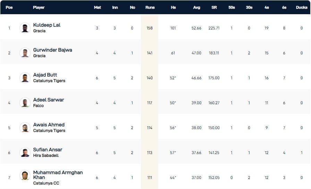Sort by 6s column header
This screenshot has height=189, width=311.
coord(284,7)
